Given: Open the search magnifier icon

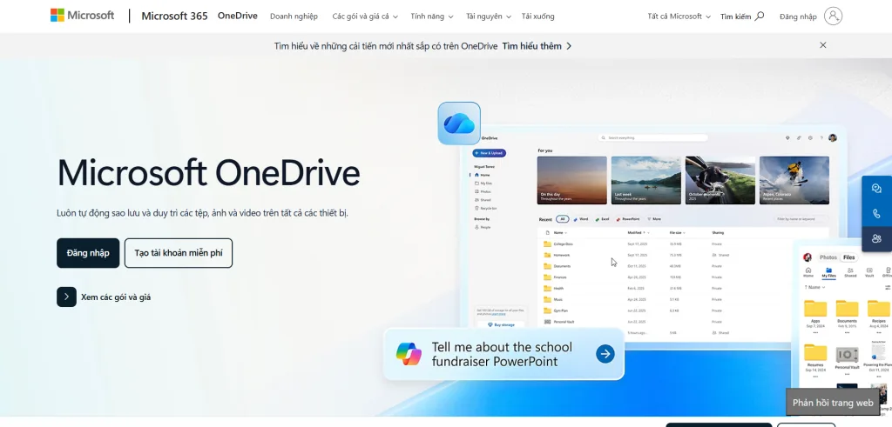Looking at the screenshot, I should click(x=760, y=17).
